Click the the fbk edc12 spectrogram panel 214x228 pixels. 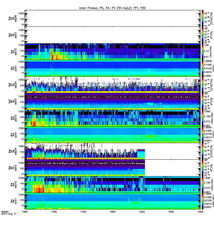coord(112,184)
